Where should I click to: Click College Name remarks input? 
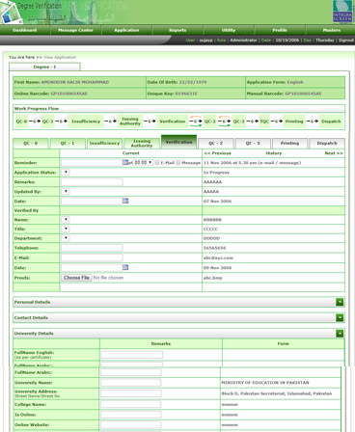tap(130, 404)
